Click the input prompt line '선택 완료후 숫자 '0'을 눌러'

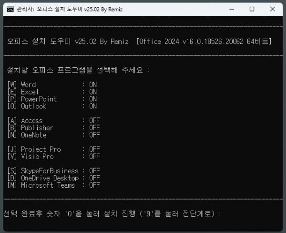click(51, 213)
